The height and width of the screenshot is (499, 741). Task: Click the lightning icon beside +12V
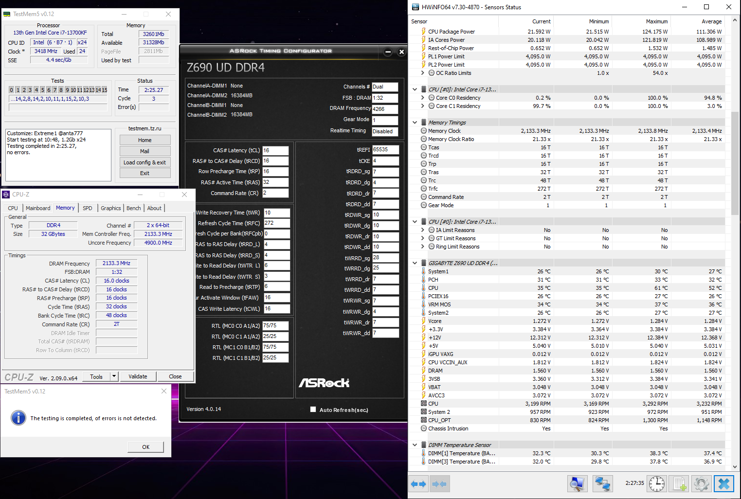pos(424,338)
